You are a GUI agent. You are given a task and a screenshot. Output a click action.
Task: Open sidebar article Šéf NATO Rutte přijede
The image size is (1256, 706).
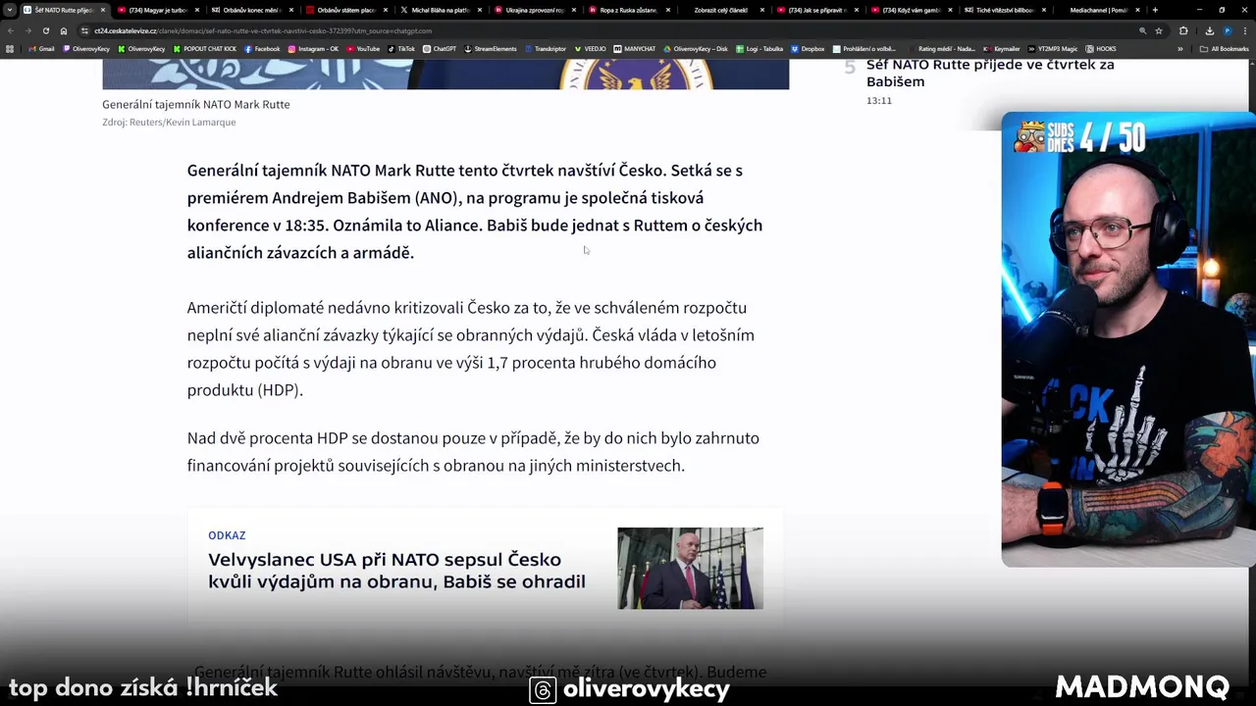(x=990, y=73)
